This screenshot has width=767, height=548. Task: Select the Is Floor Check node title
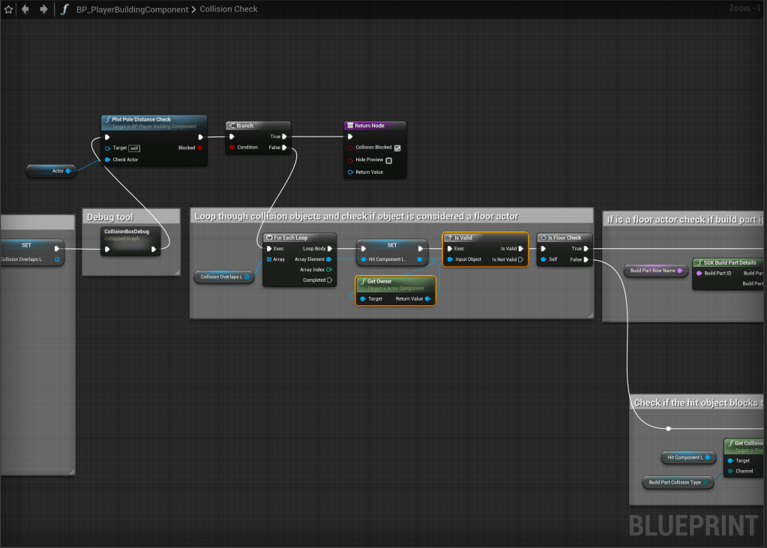pyautogui.click(x=564, y=238)
